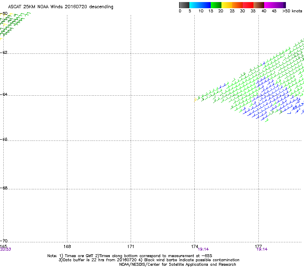The height and width of the screenshot is (267, 304).
Task: Click the longitude label '168'
Action: [x=67, y=246]
